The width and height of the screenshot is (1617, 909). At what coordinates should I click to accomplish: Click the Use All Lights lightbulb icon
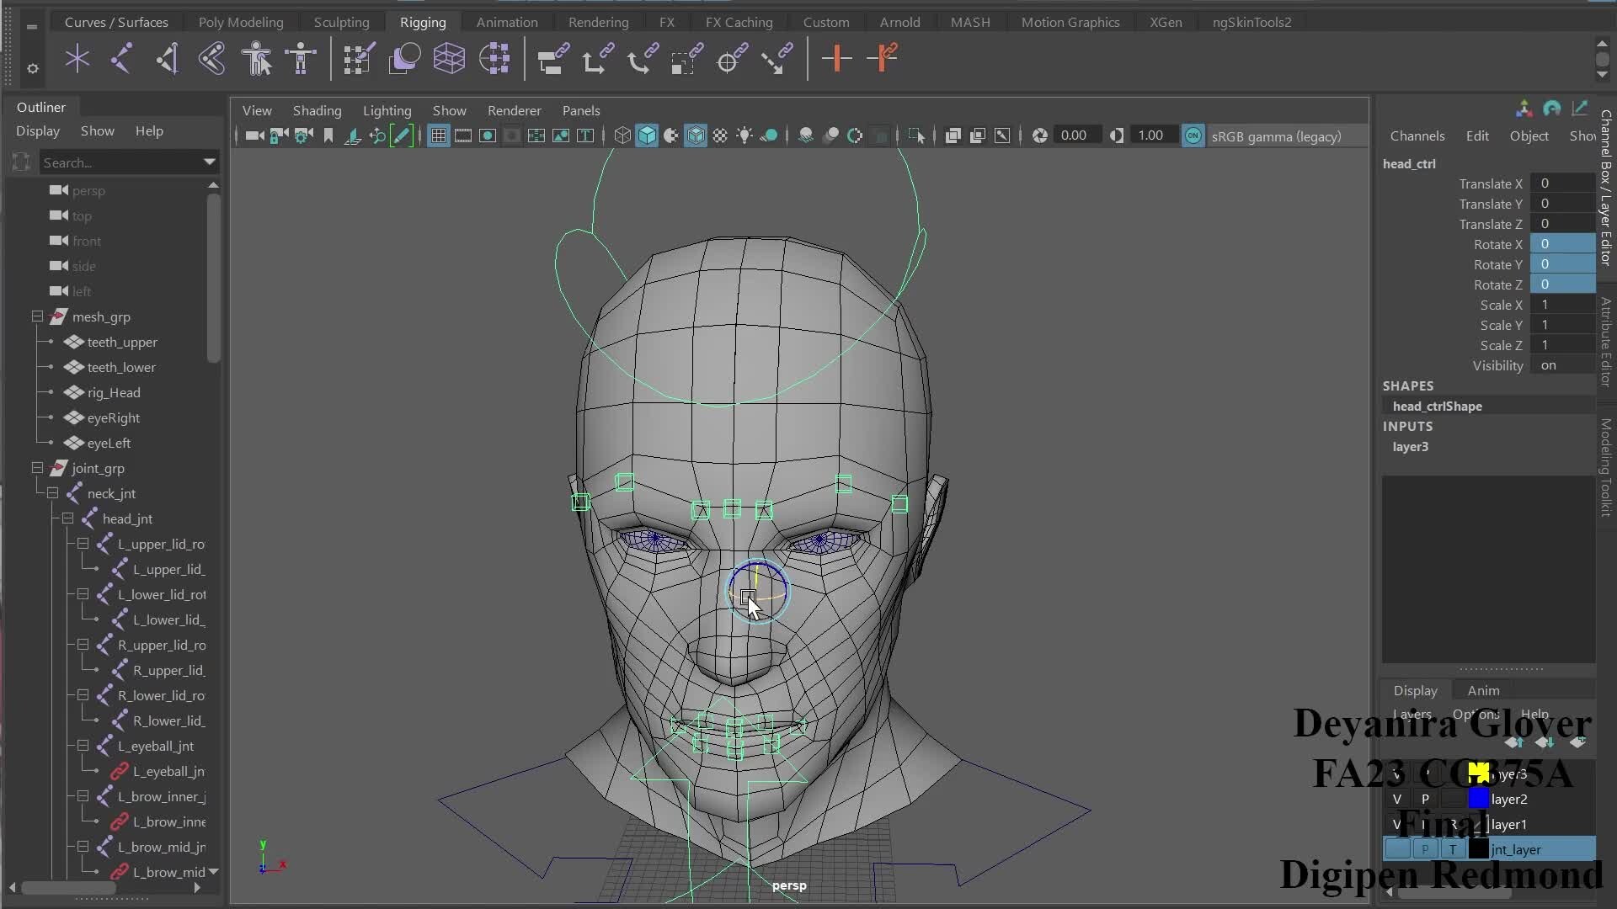point(744,136)
